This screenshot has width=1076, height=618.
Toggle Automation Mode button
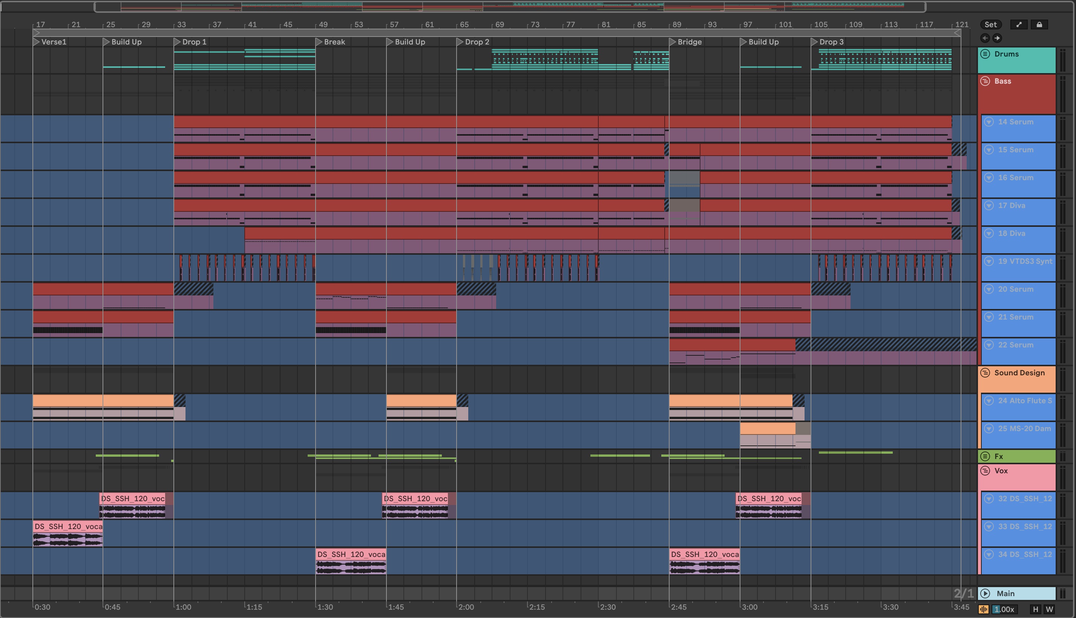coord(1018,24)
